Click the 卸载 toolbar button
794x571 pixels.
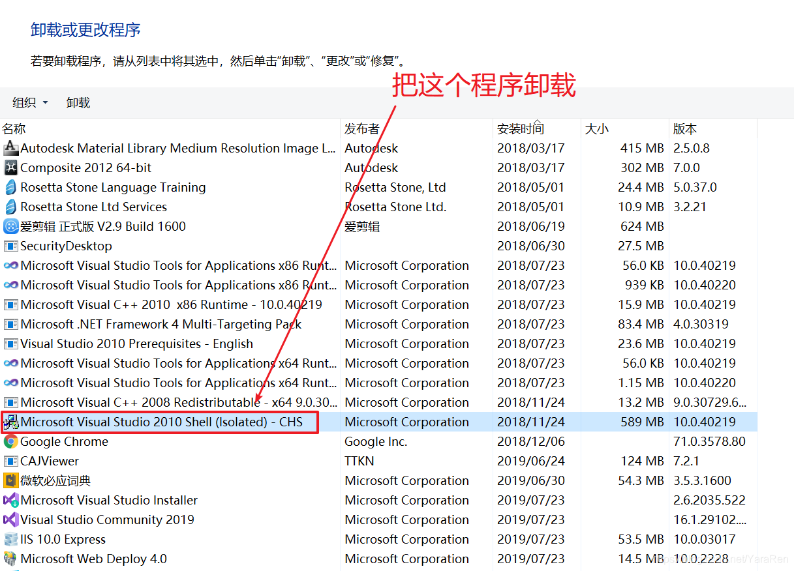(78, 102)
